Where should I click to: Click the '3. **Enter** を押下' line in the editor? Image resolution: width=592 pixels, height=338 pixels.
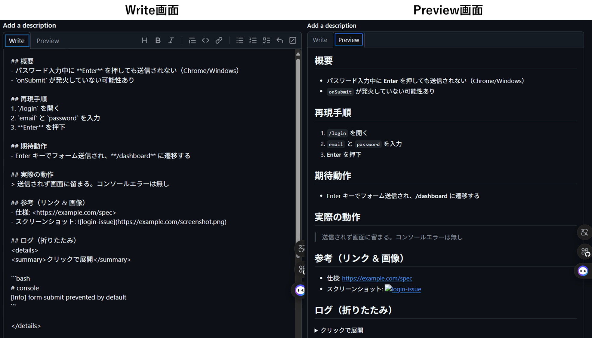(38, 127)
